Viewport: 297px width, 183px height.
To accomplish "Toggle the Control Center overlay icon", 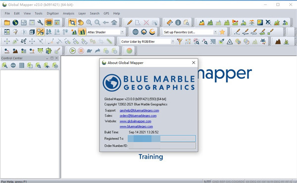I will point(49,23).
